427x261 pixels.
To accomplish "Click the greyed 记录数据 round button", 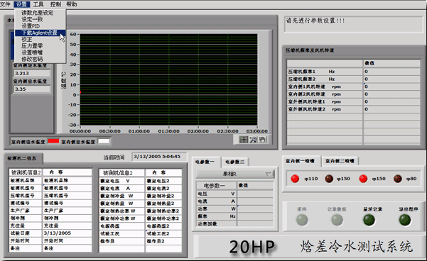I will pyautogui.click(x=337, y=220).
